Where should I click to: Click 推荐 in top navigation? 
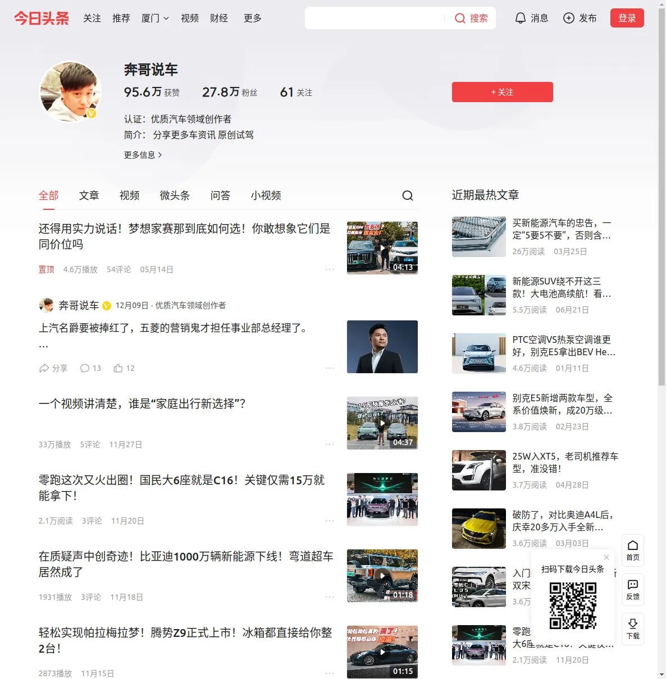tap(121, 19)
